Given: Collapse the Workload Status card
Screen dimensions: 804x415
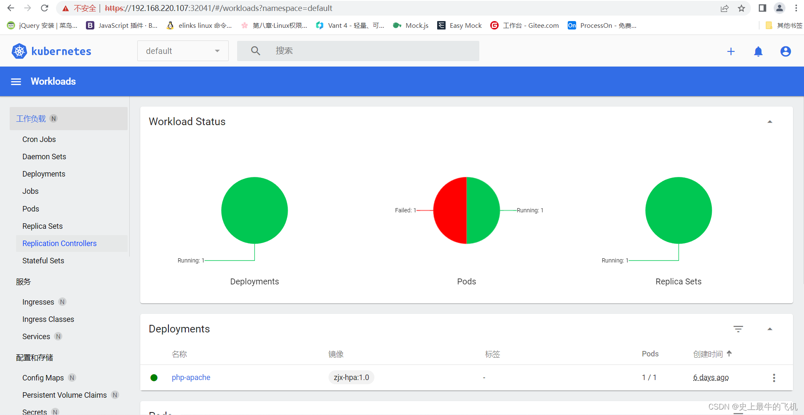Looking at the screenshot, I should click(x=770, y=122).
